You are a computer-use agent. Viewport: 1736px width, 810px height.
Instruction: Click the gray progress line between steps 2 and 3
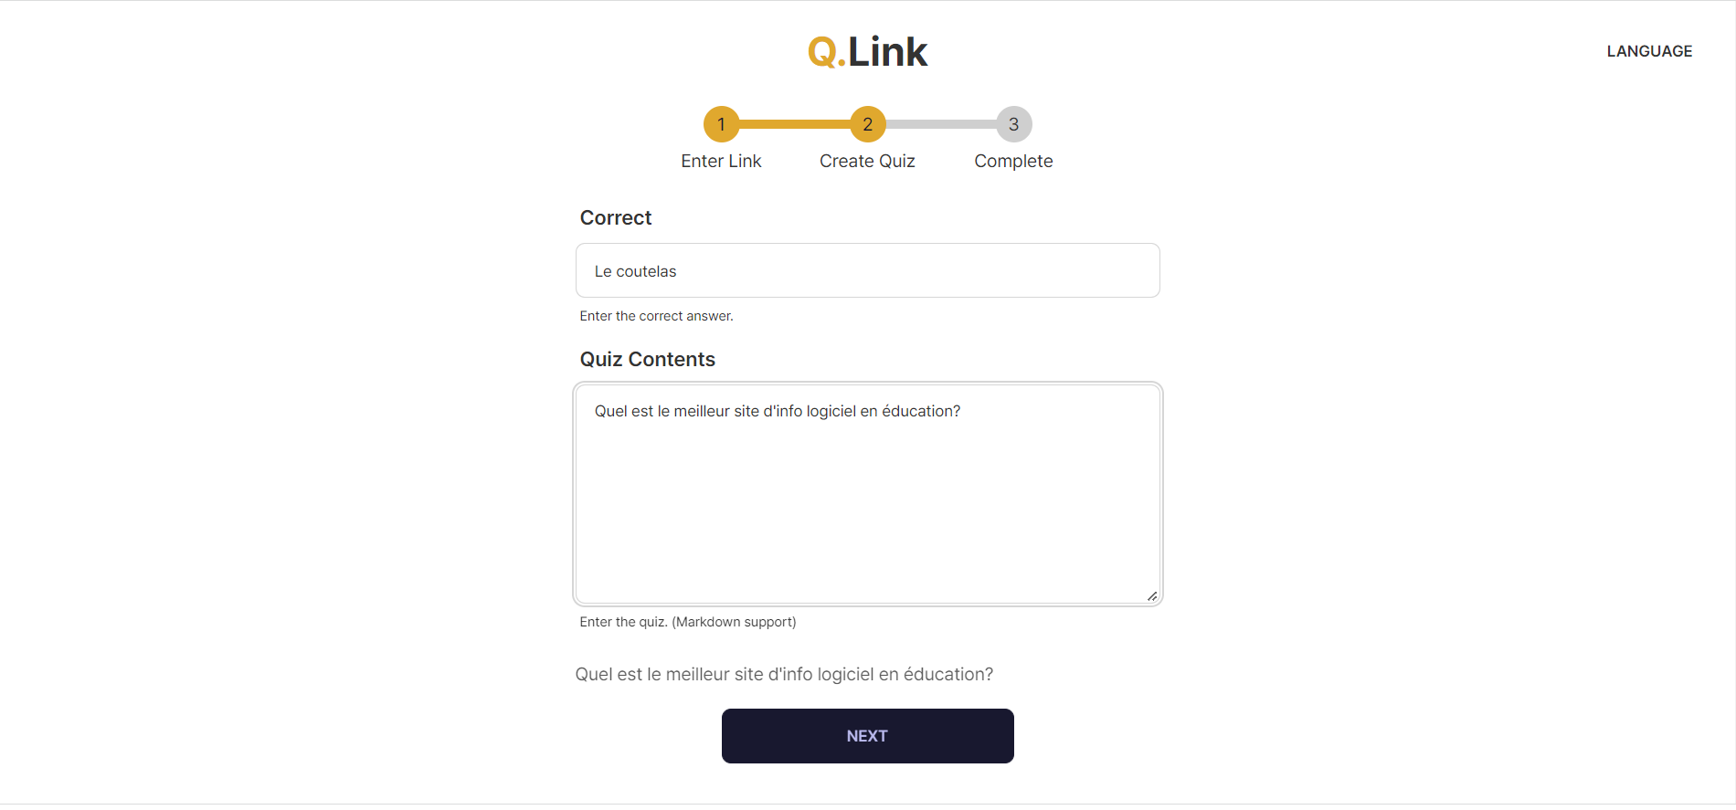940,124
